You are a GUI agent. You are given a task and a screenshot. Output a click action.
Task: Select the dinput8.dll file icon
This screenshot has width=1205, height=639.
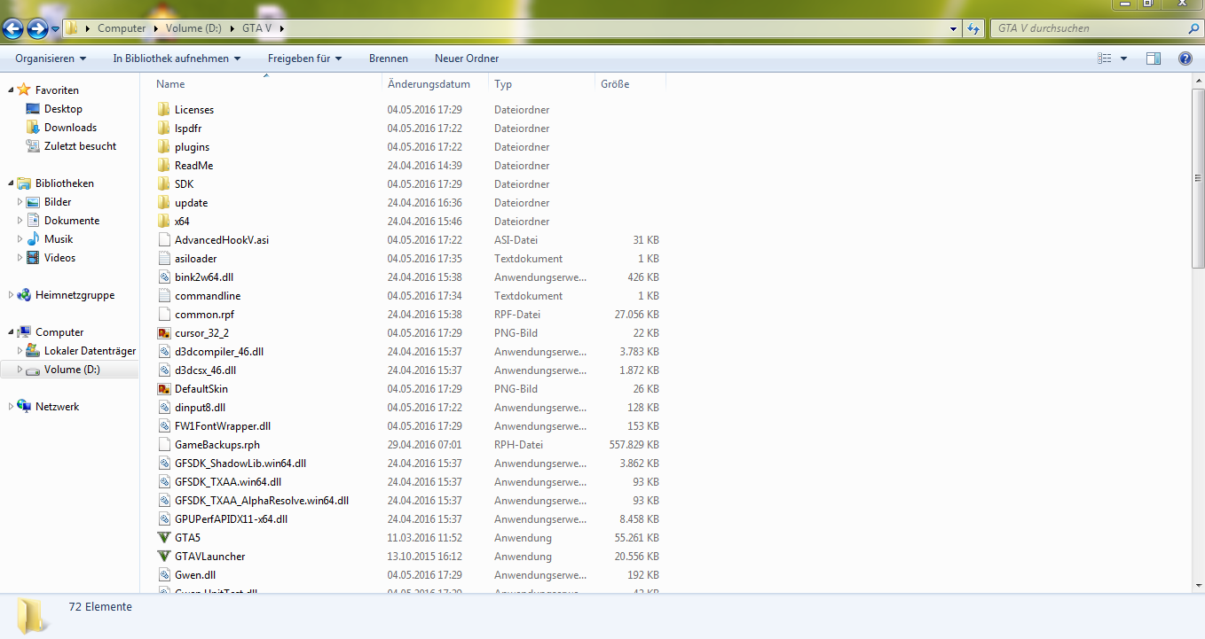163,408
